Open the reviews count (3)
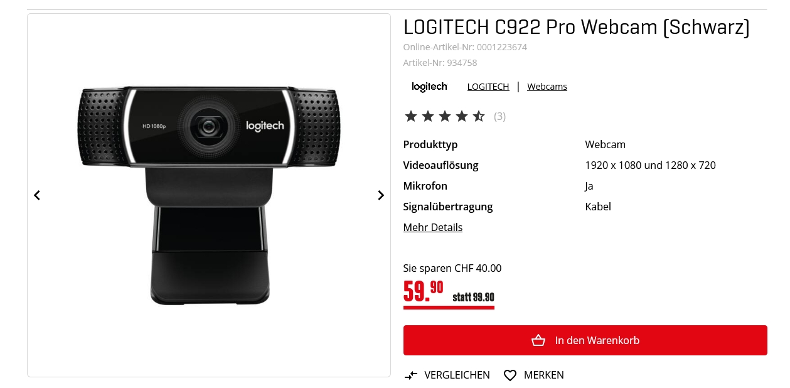Image resolution: width=790 pixels, height=388 pixels. (499, 116)
